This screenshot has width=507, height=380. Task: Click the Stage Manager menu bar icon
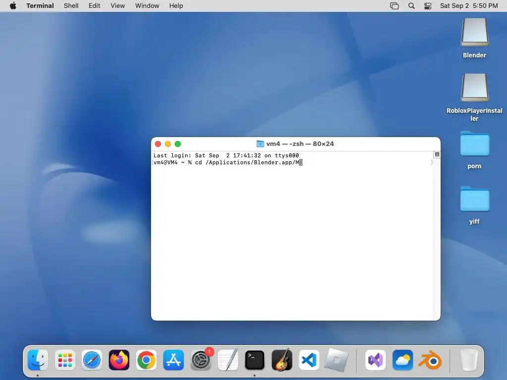(395, 6)
